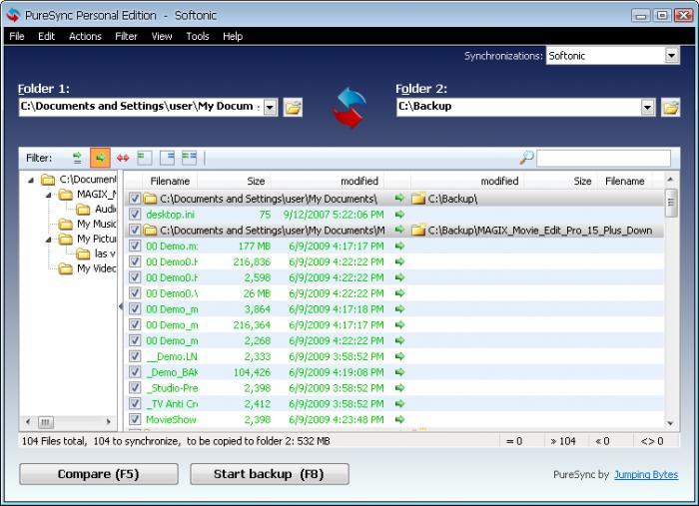Screen dimensions: 699x506
Task: Click the C:\Backup\MAGIX_Movie_Edit_Pro folder icon
Action: pos(418,231)
